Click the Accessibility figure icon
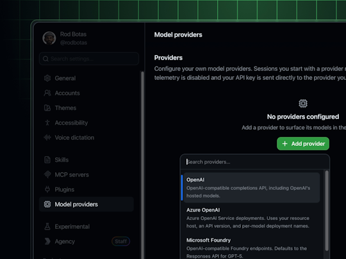This screenshot has width=346, height=259. coord(47,123)
